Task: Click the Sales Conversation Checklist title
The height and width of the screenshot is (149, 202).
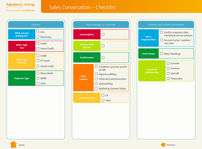Action: point(82,7)
